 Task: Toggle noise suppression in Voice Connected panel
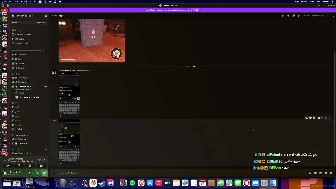tap(39, 160)
